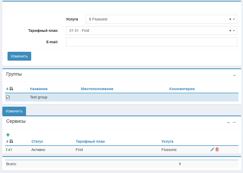This screenshot has width=243, height=173.
Task: Delete the Flussonic service with trash icon
Action: tap(217, 149)
